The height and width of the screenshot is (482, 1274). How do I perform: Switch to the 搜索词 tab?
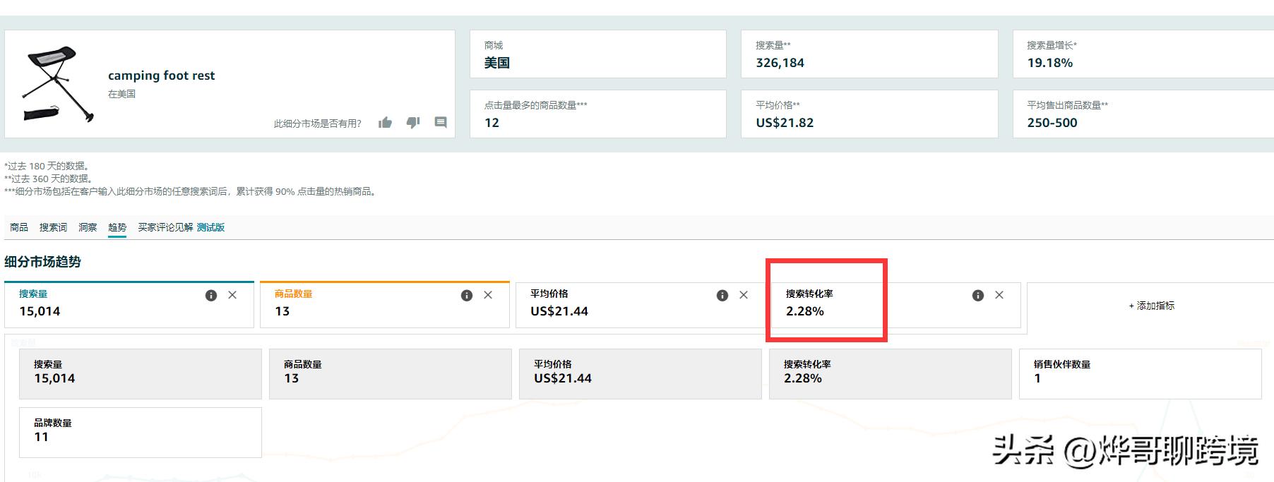coord(53,227)
